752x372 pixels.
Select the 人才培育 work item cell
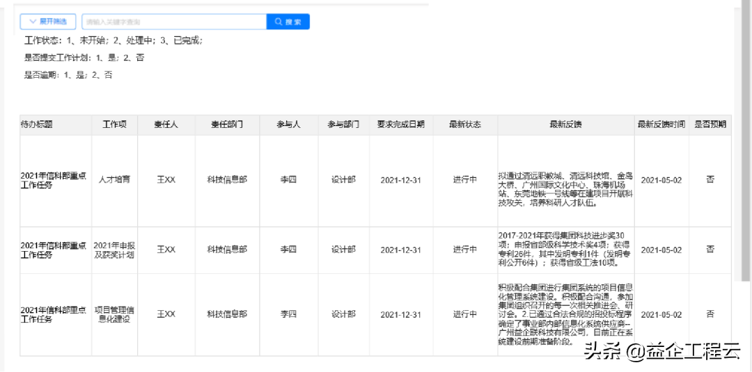tap(115, 180)
